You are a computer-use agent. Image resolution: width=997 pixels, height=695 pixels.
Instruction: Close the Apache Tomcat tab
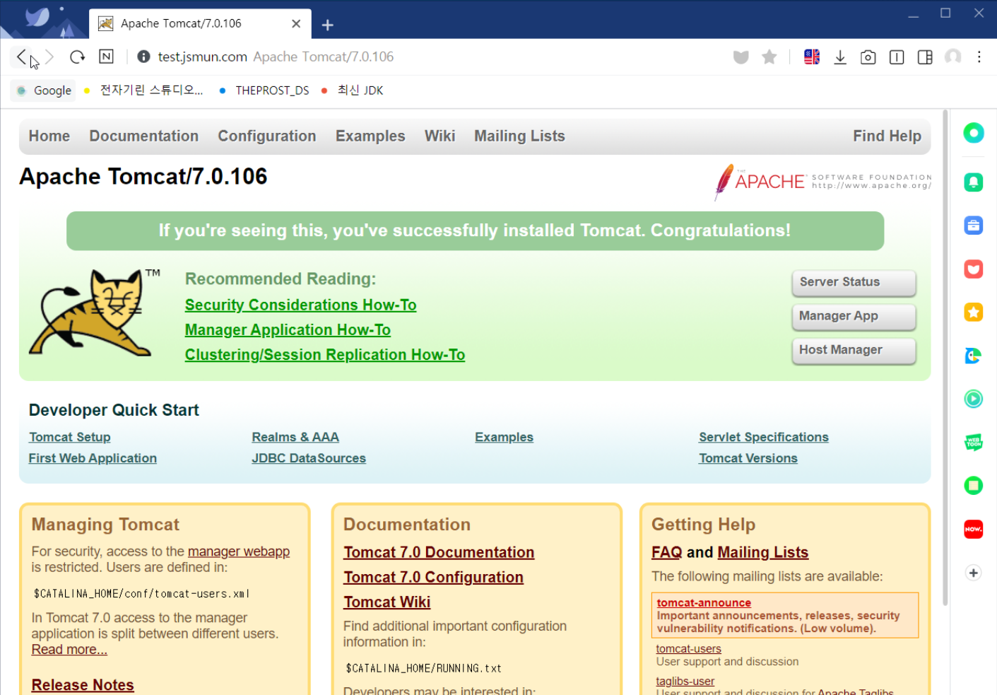(296, 23)
